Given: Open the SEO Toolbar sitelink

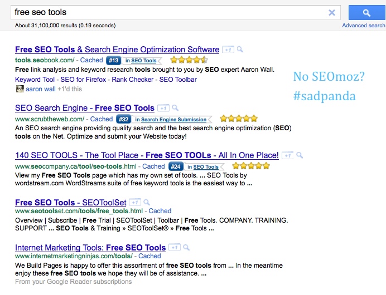Looking at the screenshot, I should pyautogui.click(x=178, y=80).
